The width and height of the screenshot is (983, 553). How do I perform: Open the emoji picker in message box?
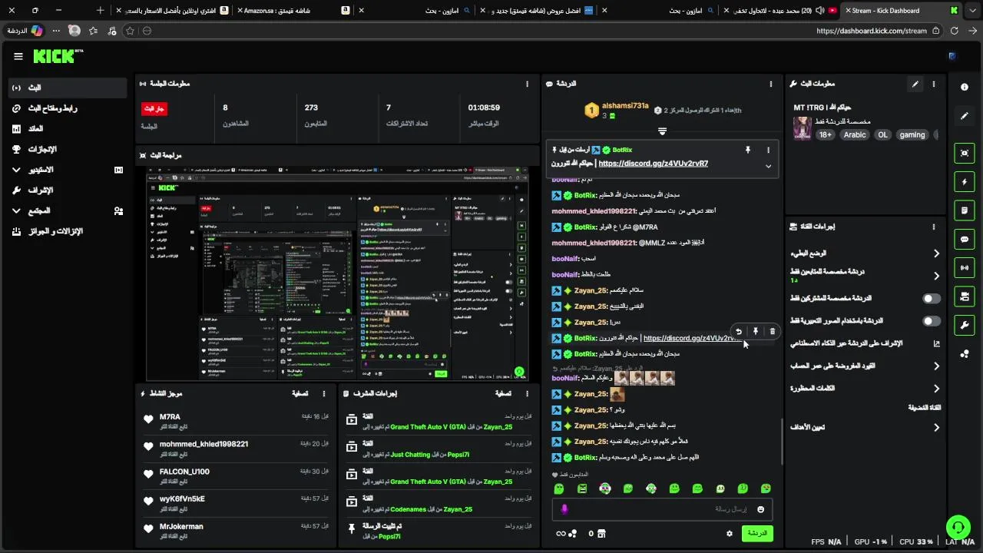[761, 509]
